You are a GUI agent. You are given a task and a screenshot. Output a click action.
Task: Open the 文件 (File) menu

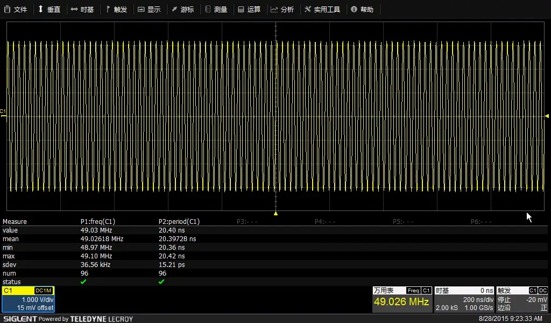click(17, 9)
